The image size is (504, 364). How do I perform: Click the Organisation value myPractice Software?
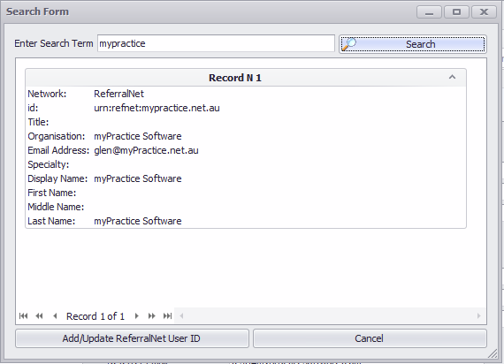138,136
